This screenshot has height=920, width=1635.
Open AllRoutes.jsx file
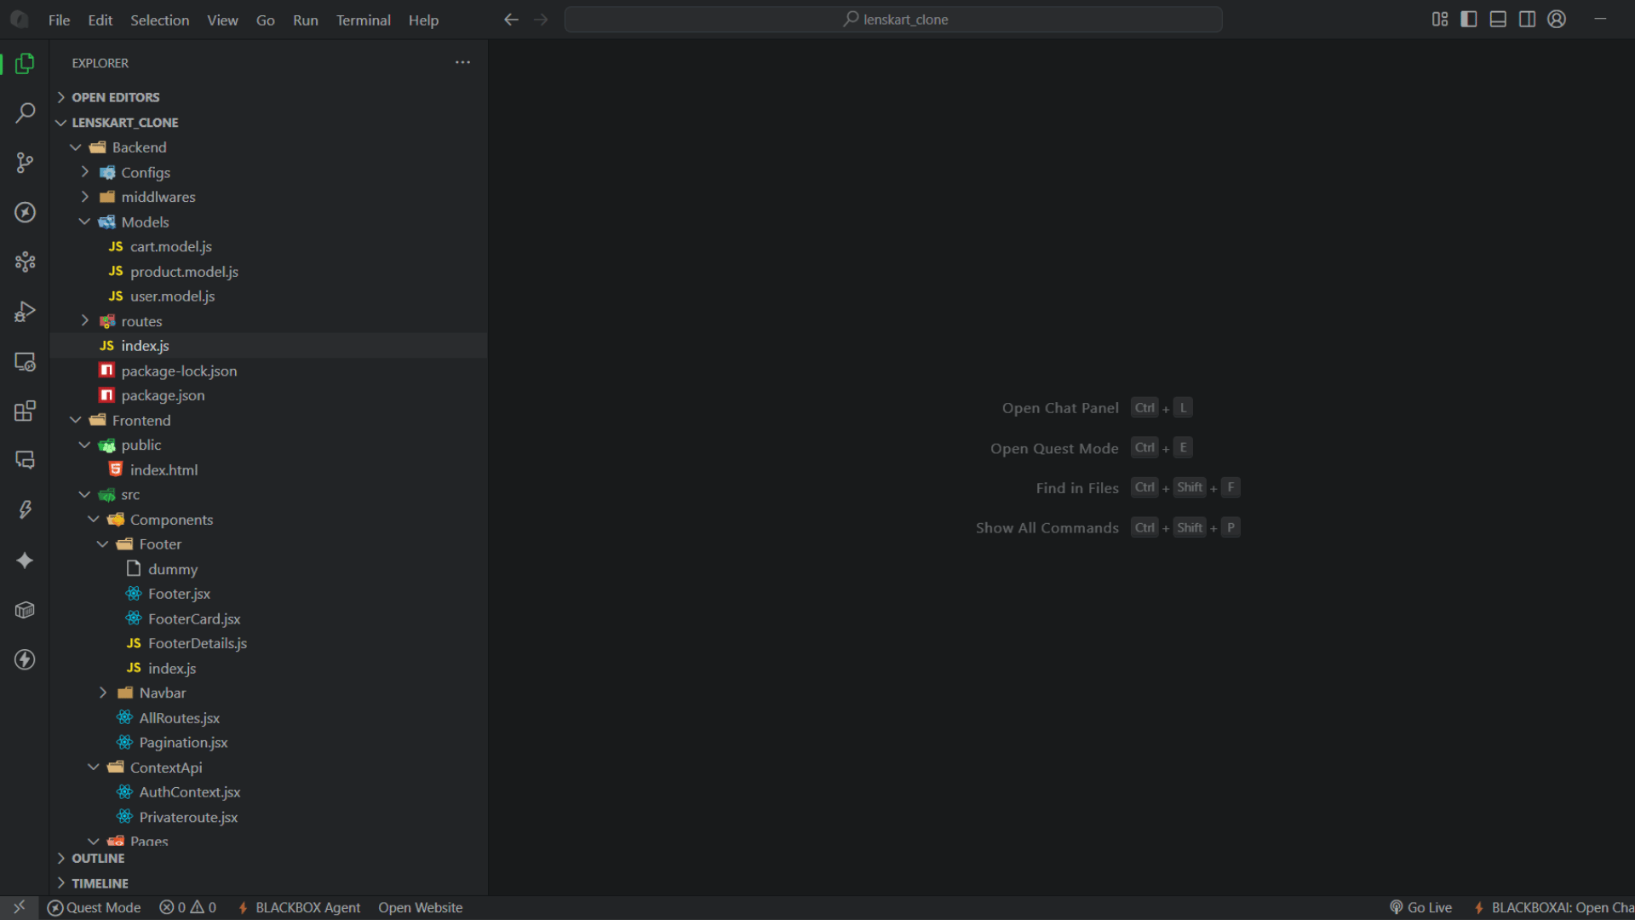coord(180,717)
